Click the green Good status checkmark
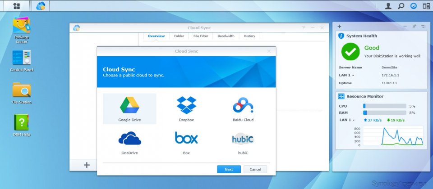 350,51
